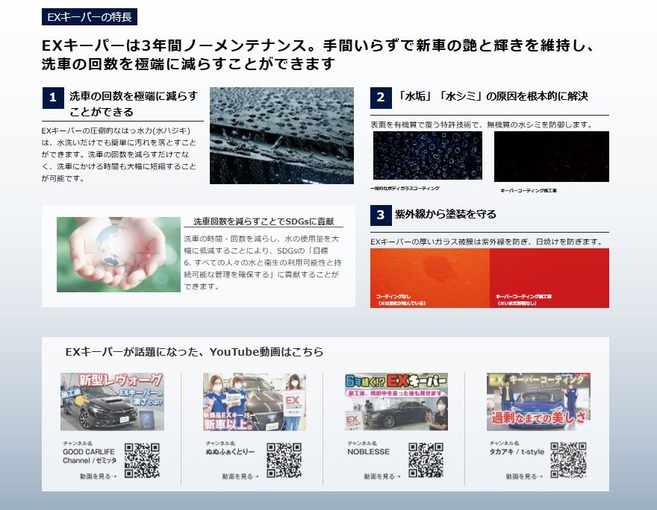Click 動画を見る link under ぬぬふぁくとりー
Screen dimensions: 657x510
[x=240, y=476]
